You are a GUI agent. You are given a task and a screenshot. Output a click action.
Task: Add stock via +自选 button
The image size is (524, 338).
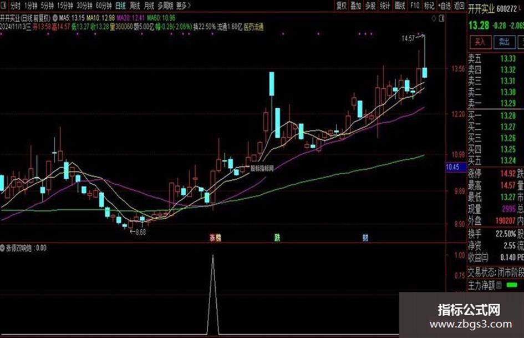point(444,6)
